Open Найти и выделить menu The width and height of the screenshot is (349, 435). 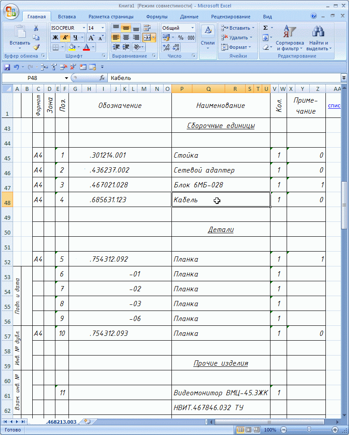[x=318, y=38]
